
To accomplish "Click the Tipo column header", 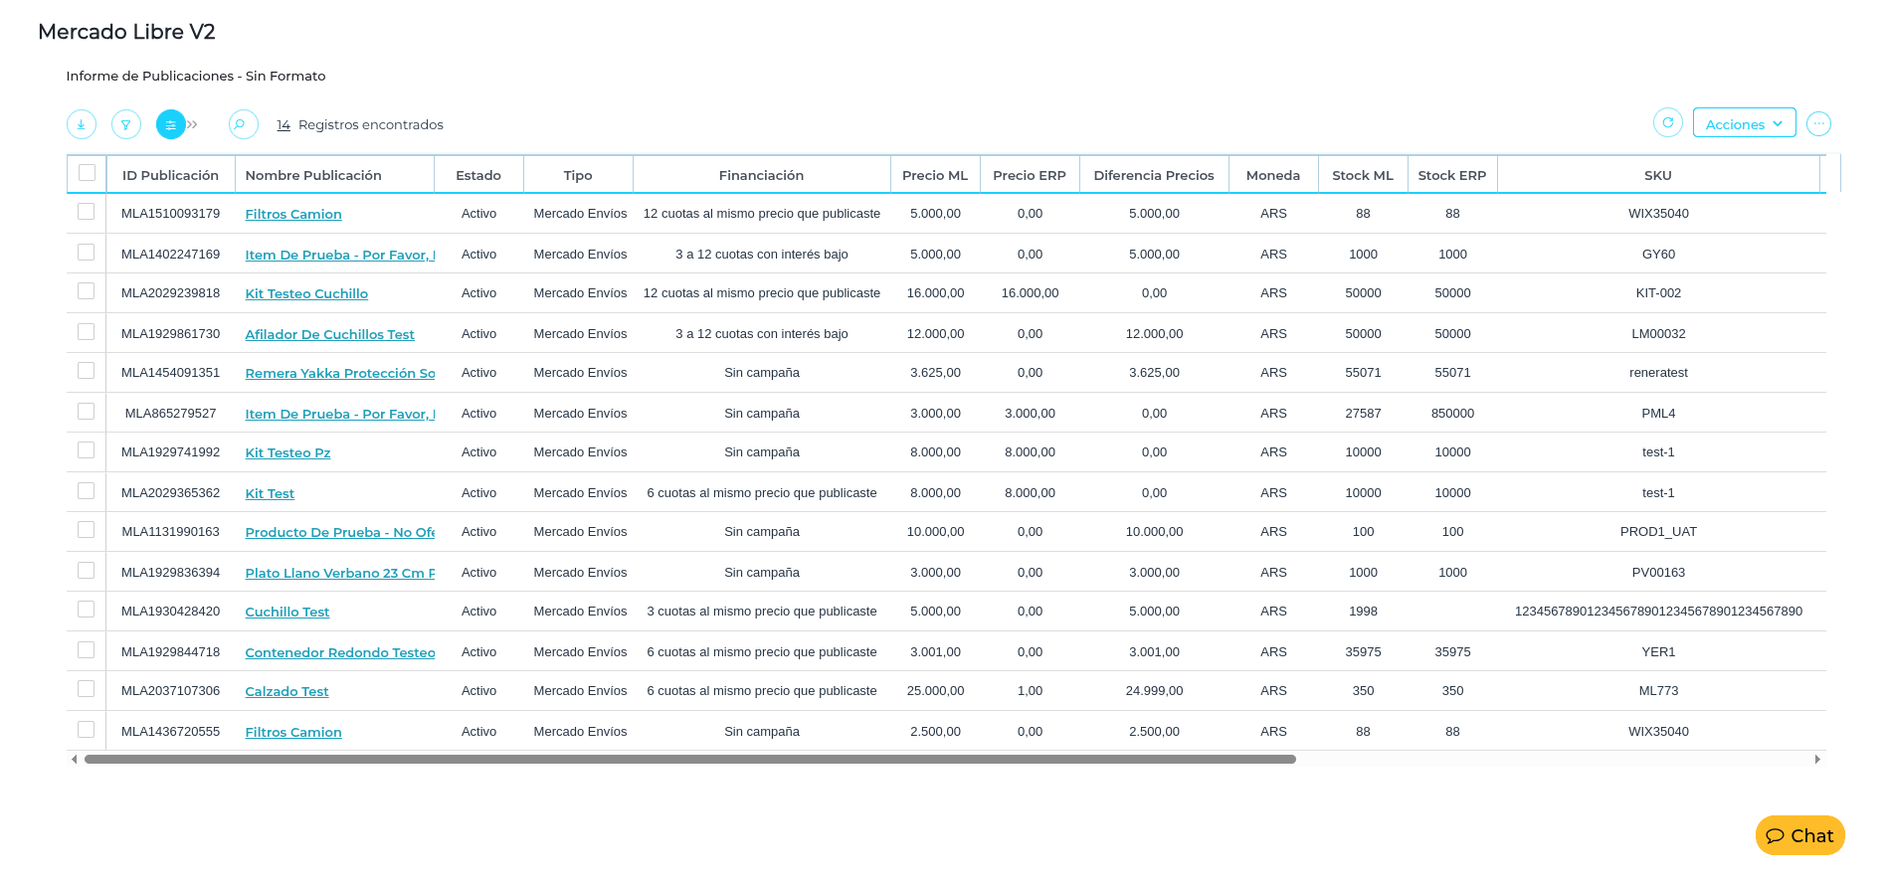I will point(578,175).
